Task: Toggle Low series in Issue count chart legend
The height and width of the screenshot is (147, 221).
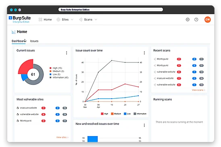Action: [127, 114]
